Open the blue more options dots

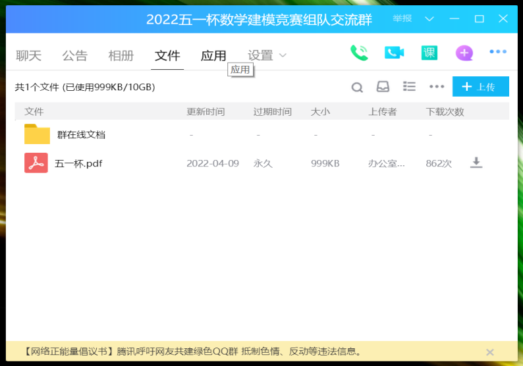498,52
